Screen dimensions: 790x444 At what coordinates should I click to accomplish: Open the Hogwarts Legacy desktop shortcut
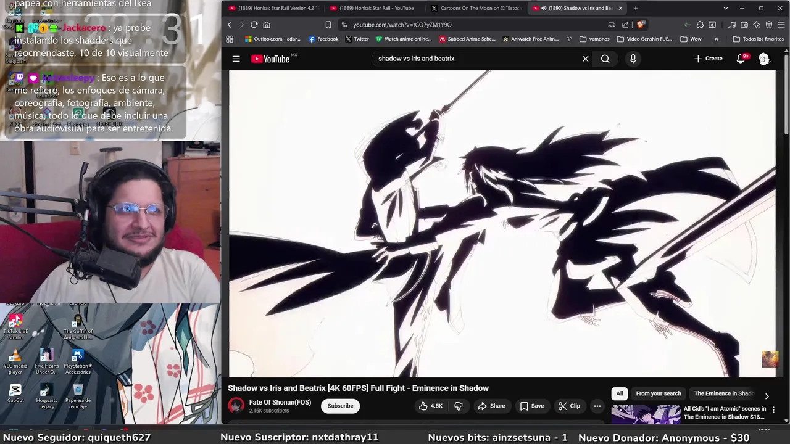[47, 397]
